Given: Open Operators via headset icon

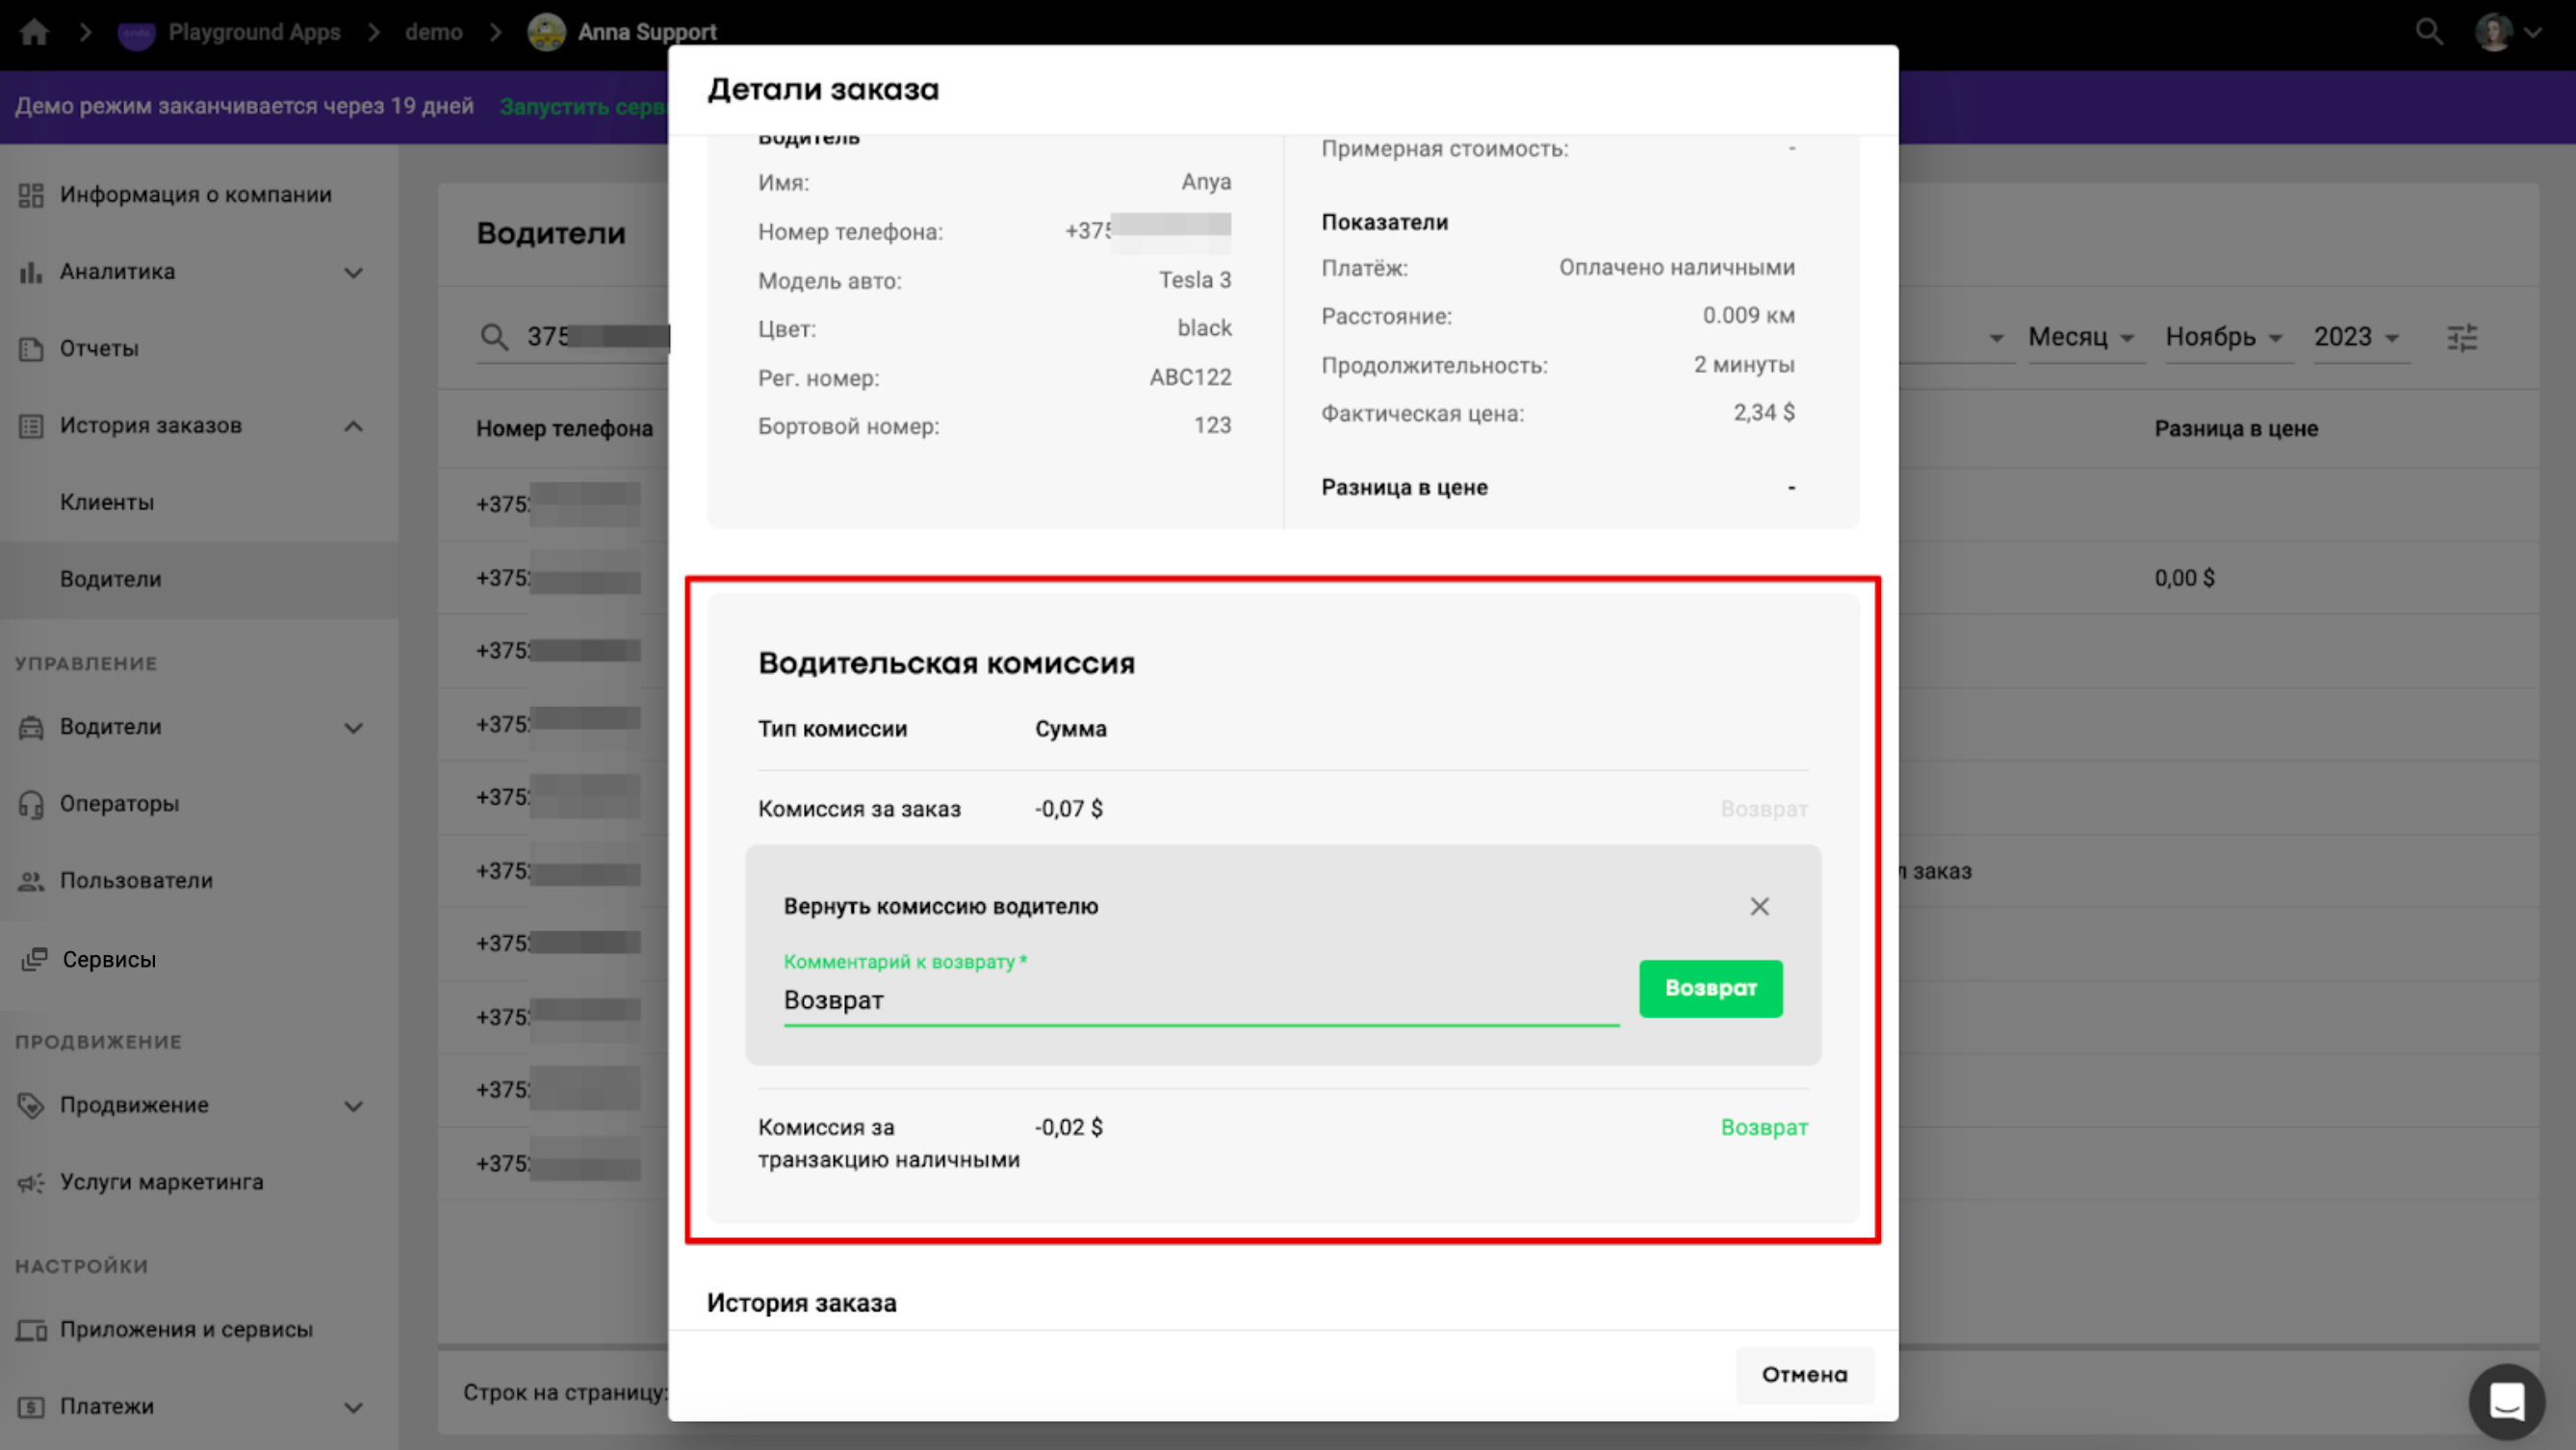Looking at the screenshot, I should pyautogui.click(x=31, y=804).
